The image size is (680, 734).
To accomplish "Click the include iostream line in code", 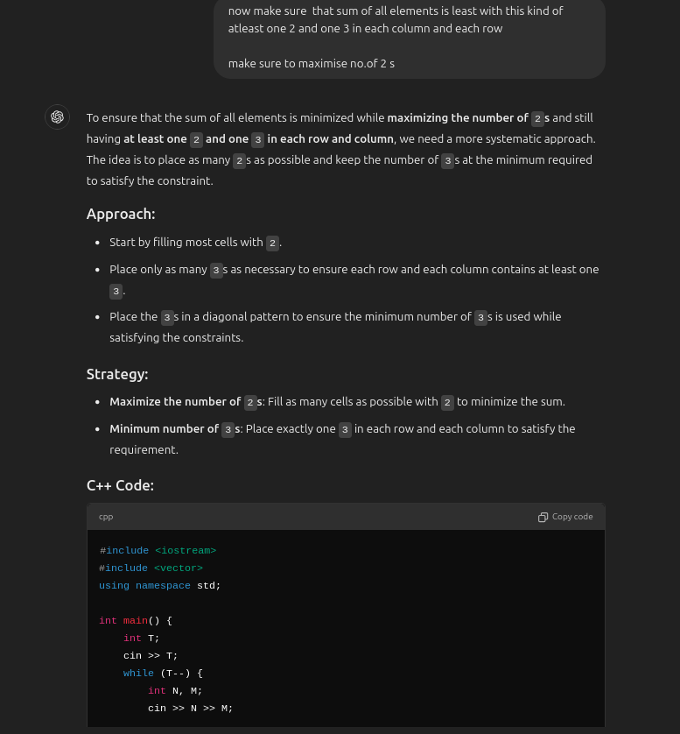I will pos(158,550).
